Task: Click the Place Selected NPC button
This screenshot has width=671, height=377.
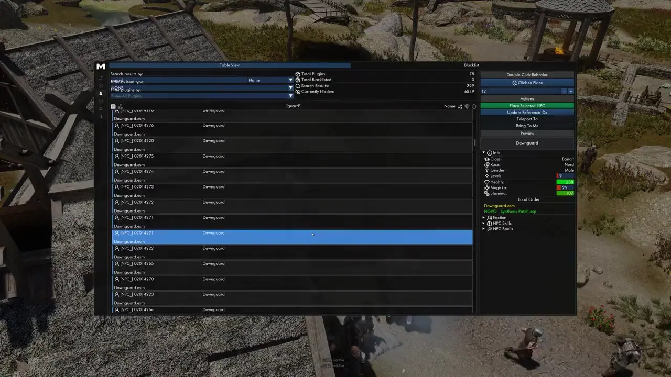Action: (x=527, y=106)
